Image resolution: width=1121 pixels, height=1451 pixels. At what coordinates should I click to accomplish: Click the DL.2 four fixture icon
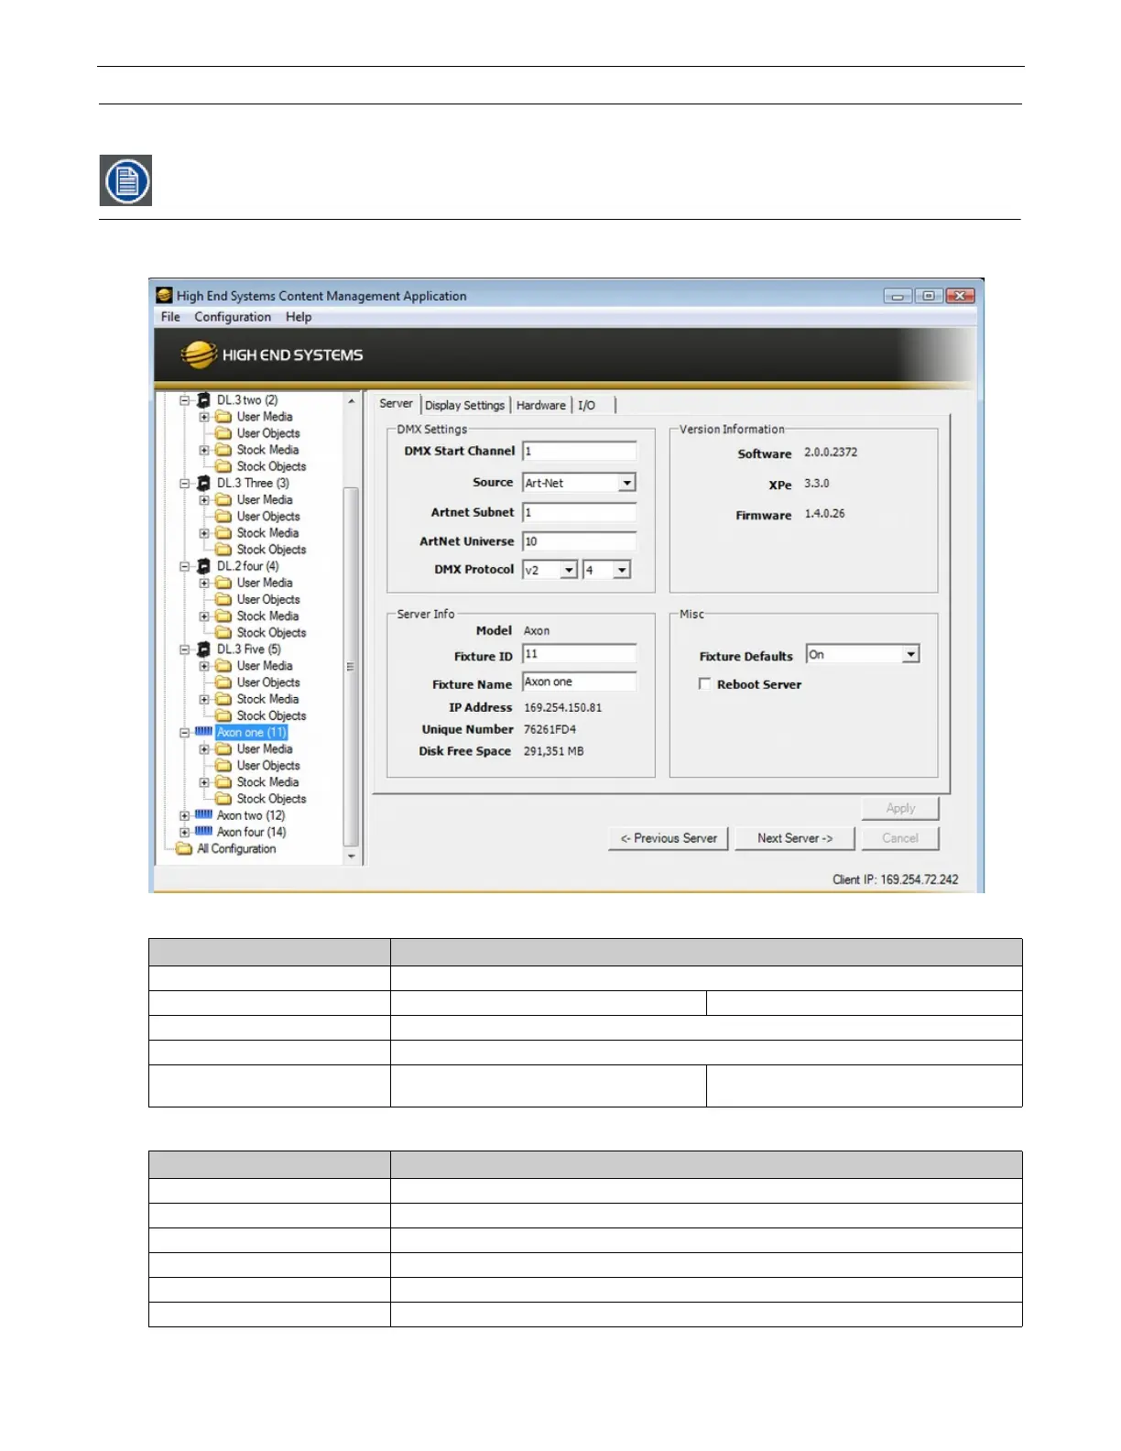click(x=203, y=566)
